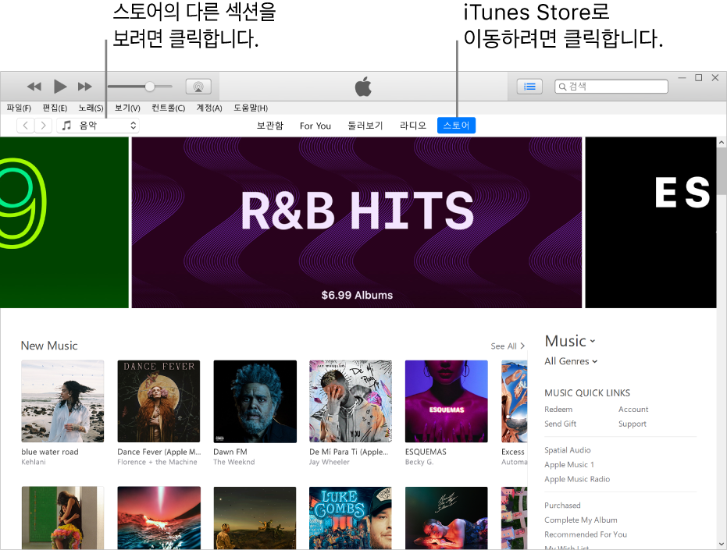Select the 스토어 tab
This screenshot has height=550, width=727.
[456, 126]
